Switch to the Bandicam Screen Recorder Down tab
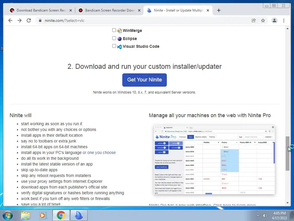294x221 pixels. pyautogui.click(x=109, y=10)
